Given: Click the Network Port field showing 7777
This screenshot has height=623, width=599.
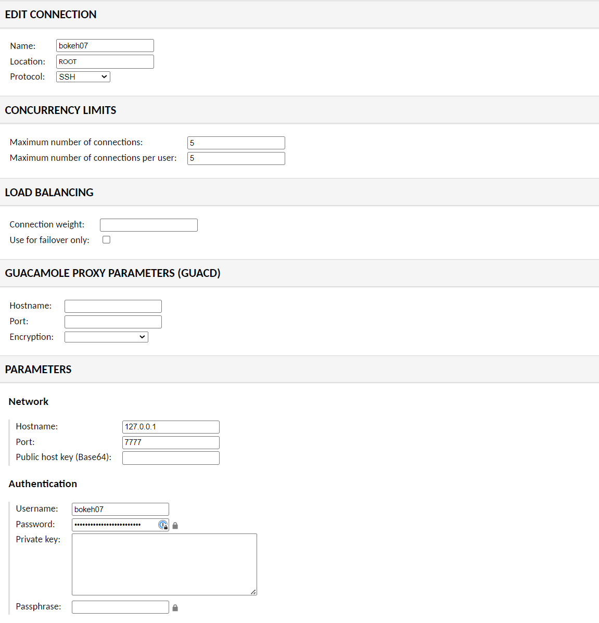Looking at the screenshot, I should pos(170,442).
